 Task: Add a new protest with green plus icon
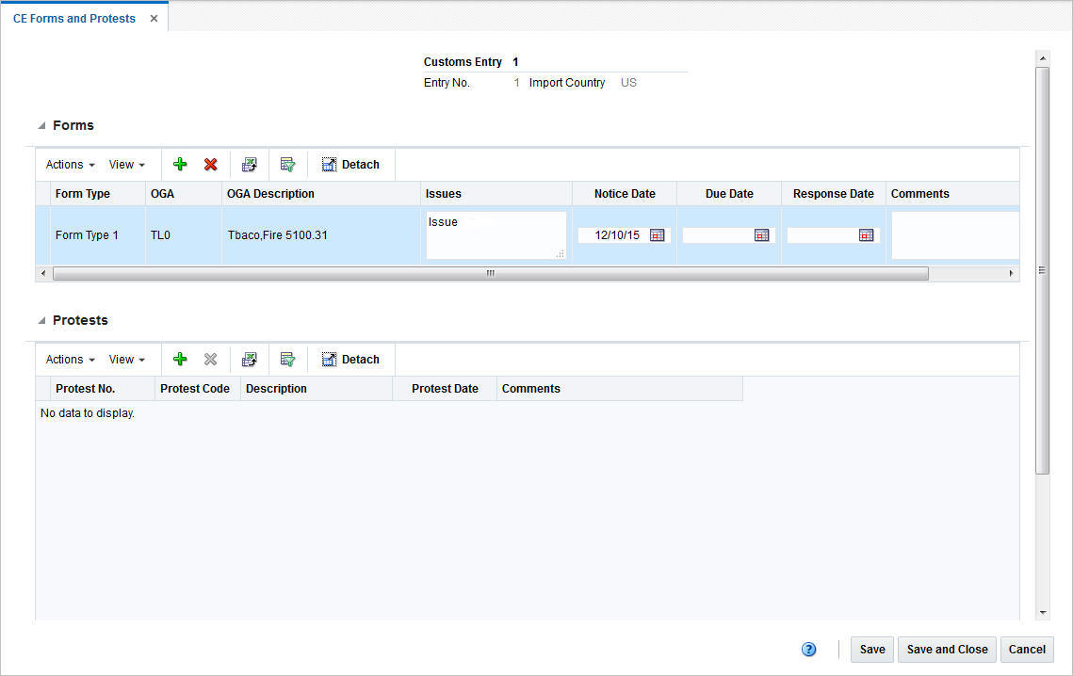click(180, 360)
